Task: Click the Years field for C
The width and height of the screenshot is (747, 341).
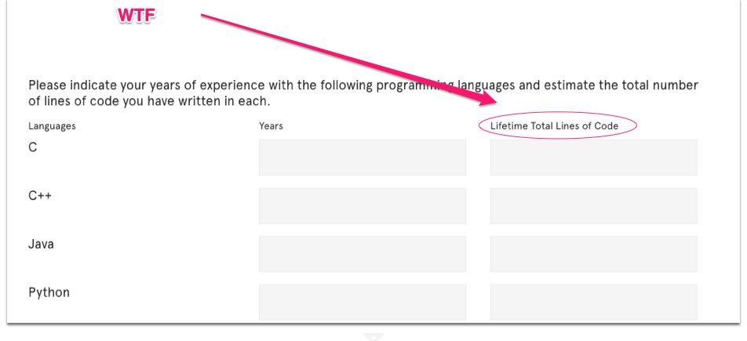Action: (x=363, y=157)
